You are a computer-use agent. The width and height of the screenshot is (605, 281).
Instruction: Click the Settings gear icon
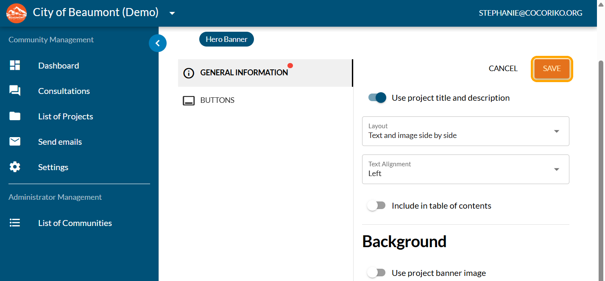[x=15, y=167]
